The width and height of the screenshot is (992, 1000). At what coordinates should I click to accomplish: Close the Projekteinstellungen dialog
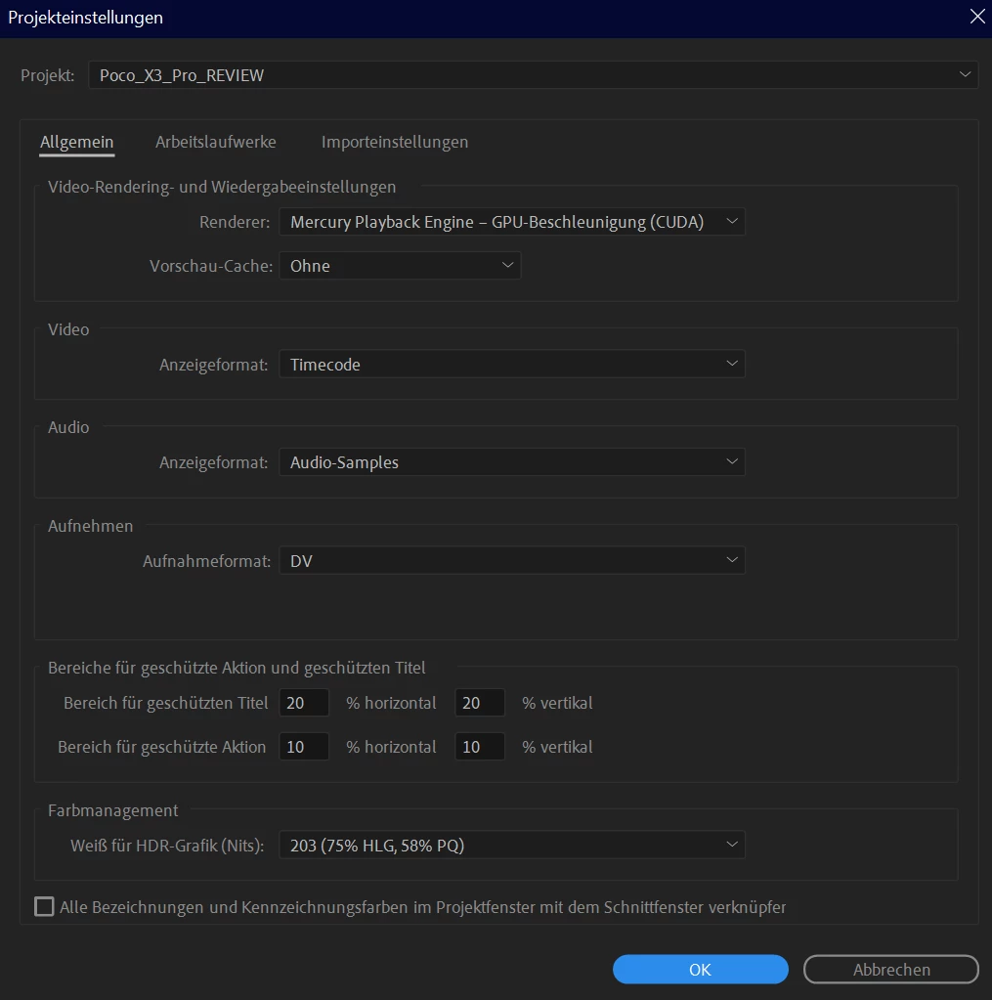[x=977, y=17]
